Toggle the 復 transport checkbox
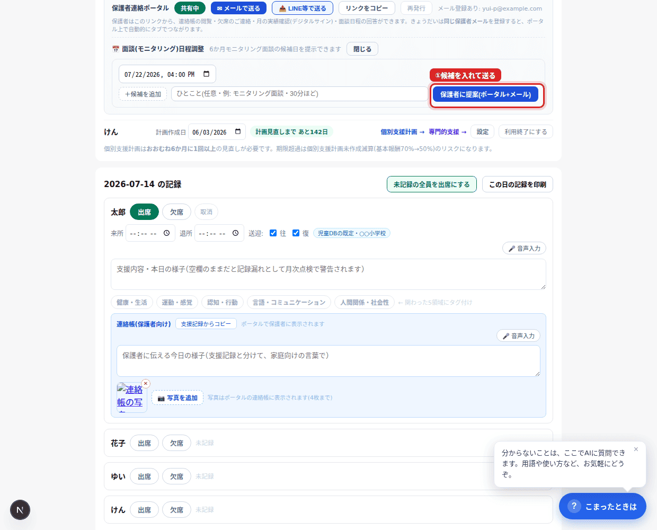657x530 pixels. [x=296, y=233]
